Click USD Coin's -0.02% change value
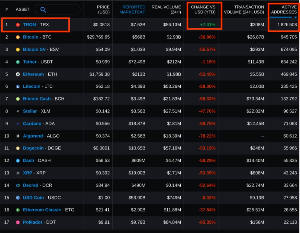This screenshot has width=300, height=233. (x=208, y=198)
